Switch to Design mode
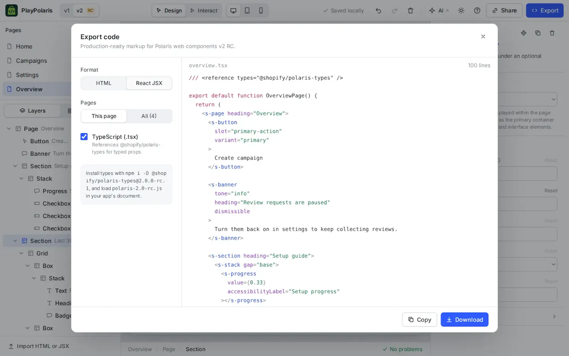The height and width of the screenshot is (356, 569). (x=169, y=11)
